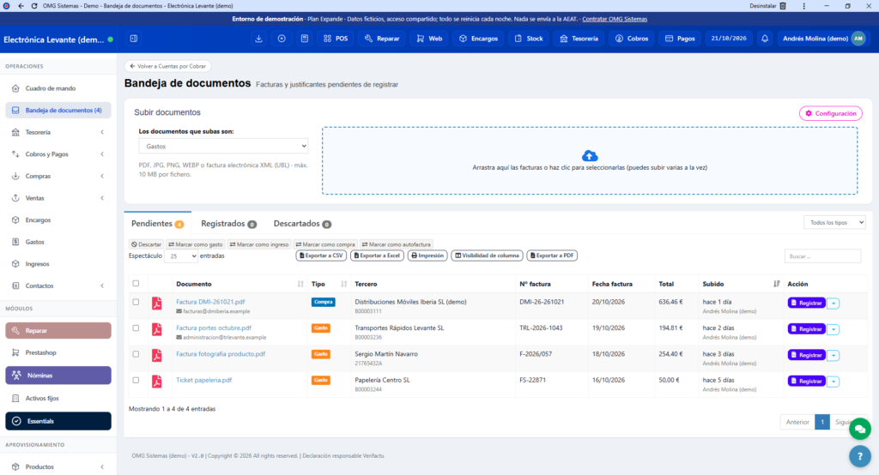This screenshot has height=475, width=879.
Task: Click Marcar como gasto button
Action: click(196, 244)
